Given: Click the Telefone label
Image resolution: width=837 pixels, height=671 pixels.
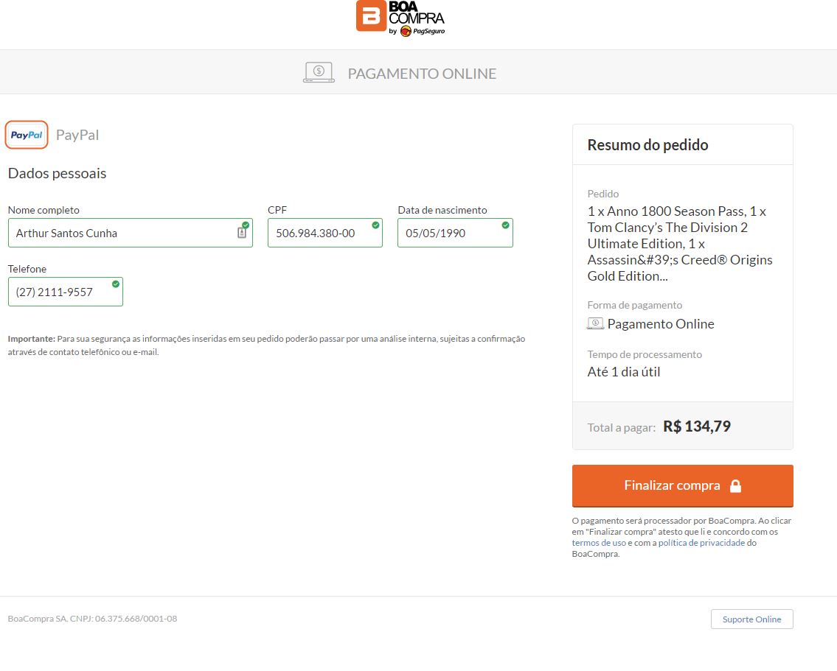Looking at the screenshot, I should point(27,269).
